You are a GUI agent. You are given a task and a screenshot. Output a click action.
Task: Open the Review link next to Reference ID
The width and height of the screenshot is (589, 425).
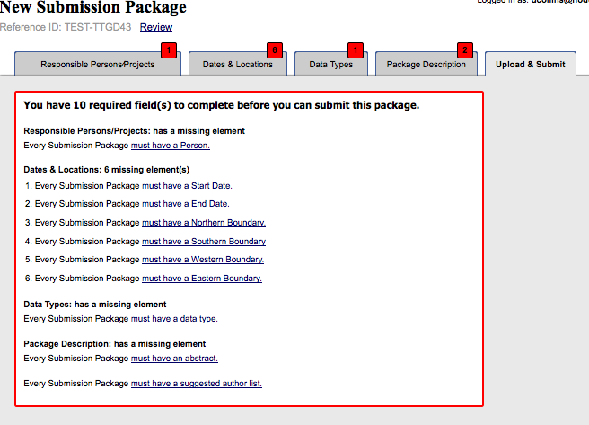point(156,27)
